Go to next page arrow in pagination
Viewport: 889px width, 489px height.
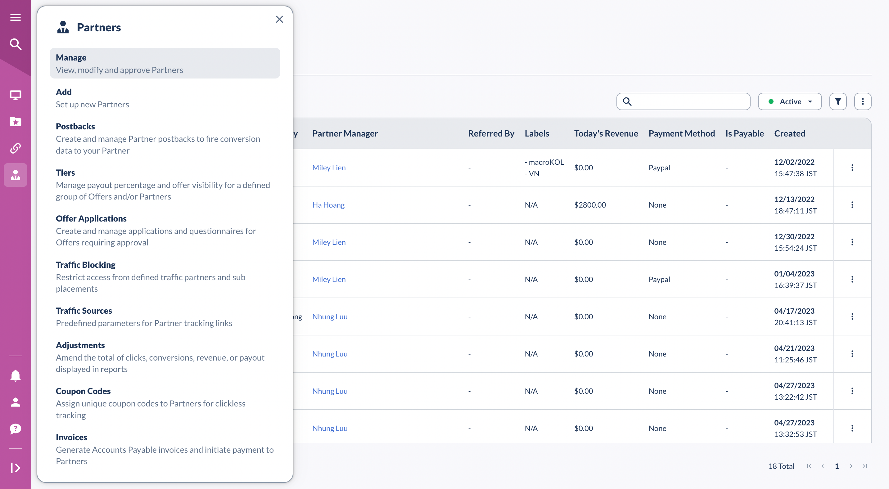pyautogui.click(x=851, y=466)
